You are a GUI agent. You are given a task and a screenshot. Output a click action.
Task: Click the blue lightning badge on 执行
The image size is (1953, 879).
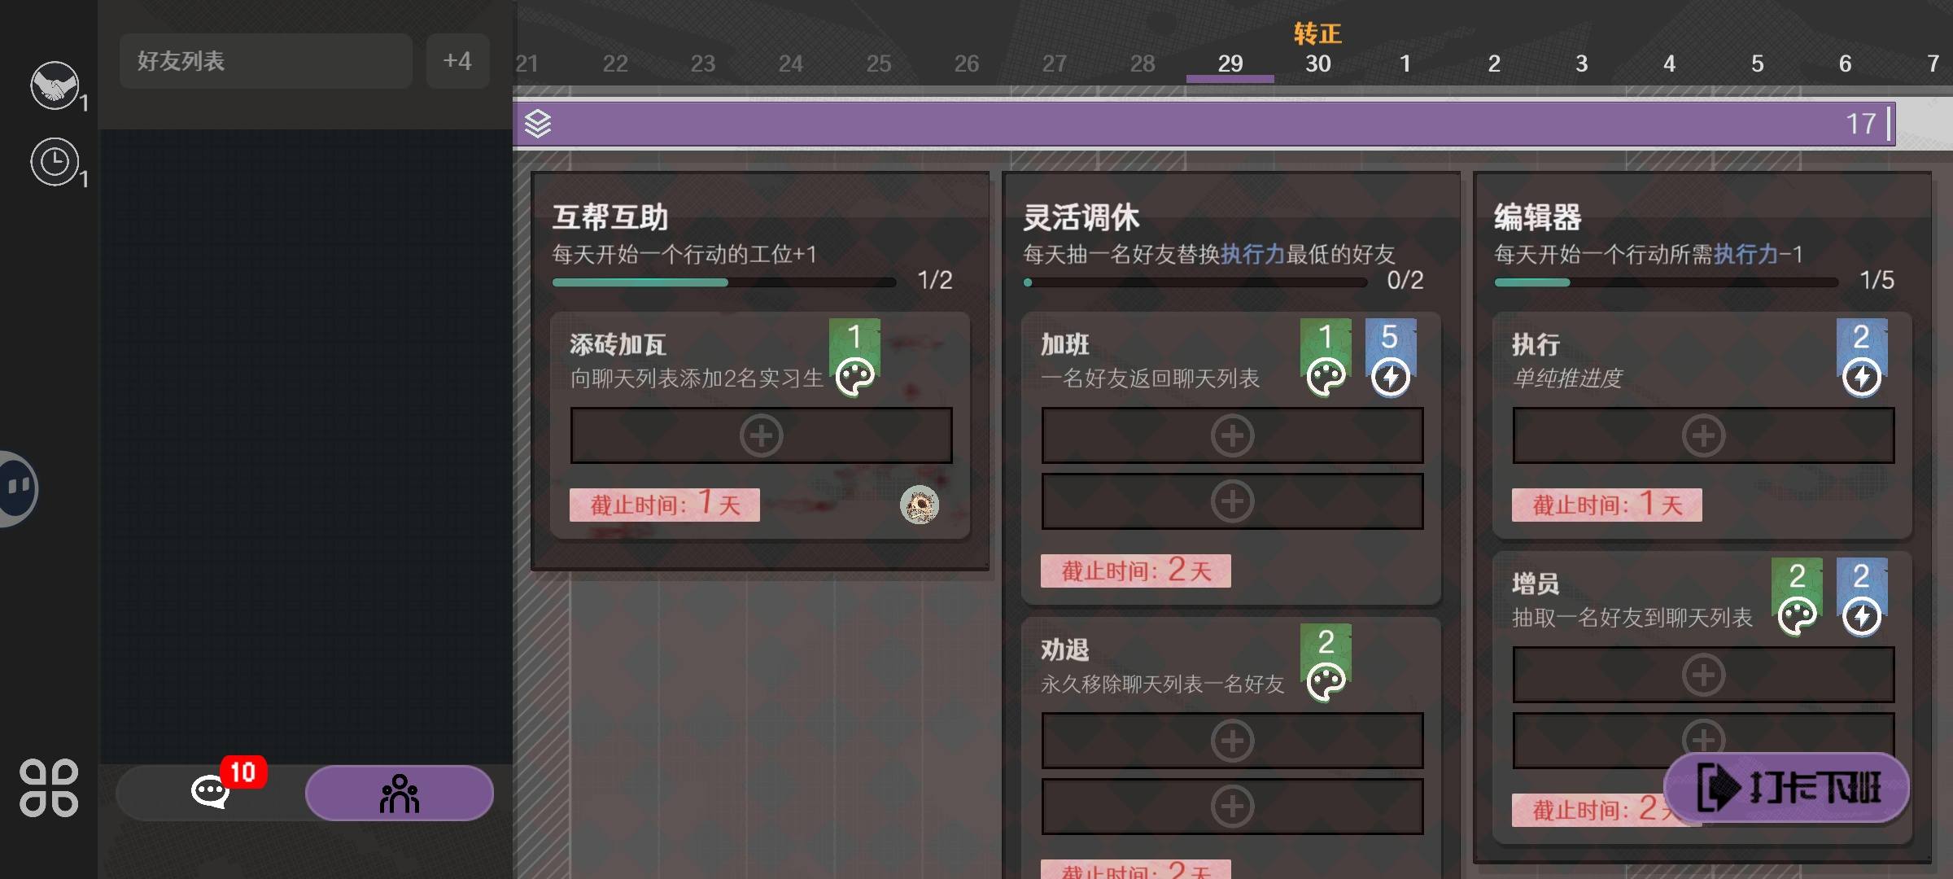(1862, 358)
